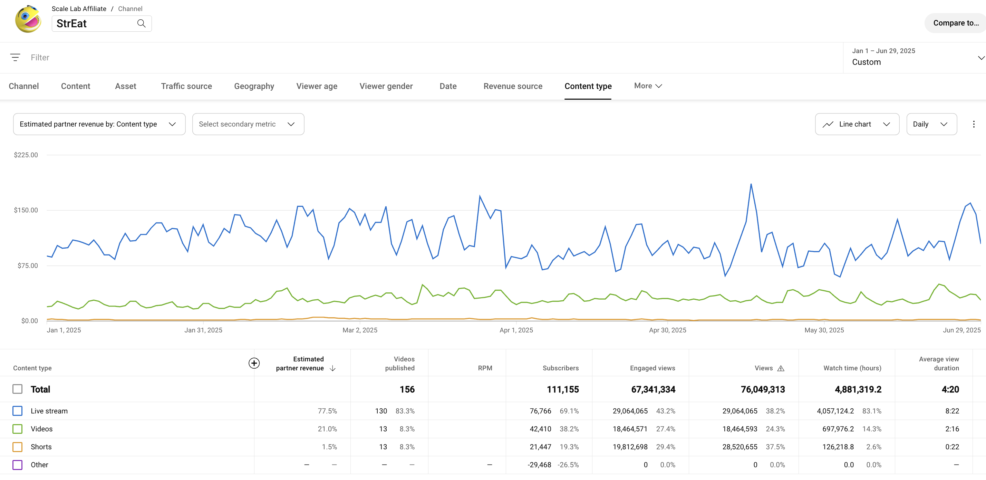986x480 pixels.
Task: Click the purple Other series color box
Action: point(17,465)
